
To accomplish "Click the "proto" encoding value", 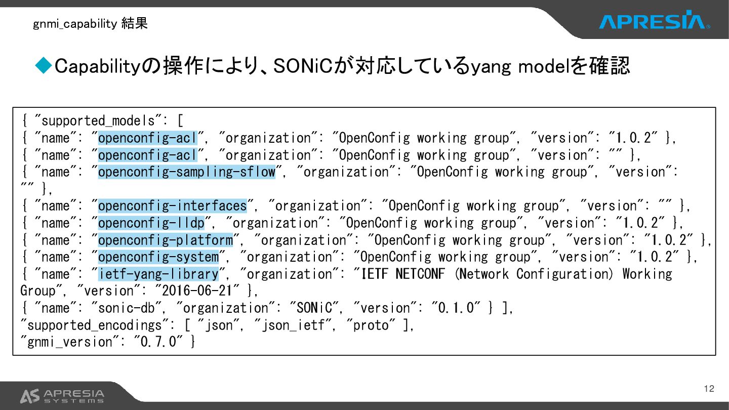I will click(x=371, y=325).
